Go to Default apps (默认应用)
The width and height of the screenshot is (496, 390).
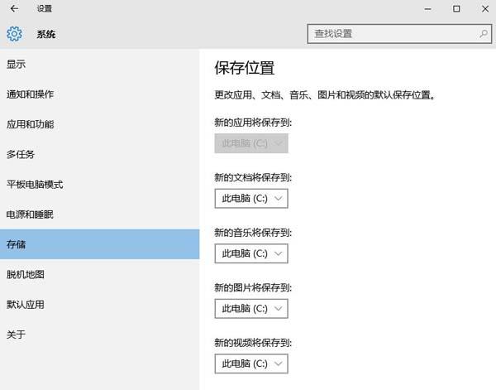tap(26, 304)
